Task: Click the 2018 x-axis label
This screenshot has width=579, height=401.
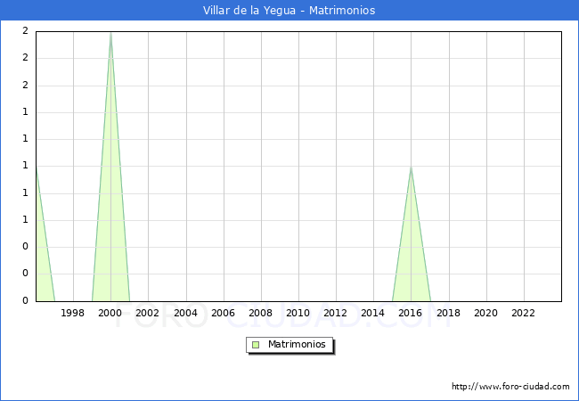Action: 449,313
